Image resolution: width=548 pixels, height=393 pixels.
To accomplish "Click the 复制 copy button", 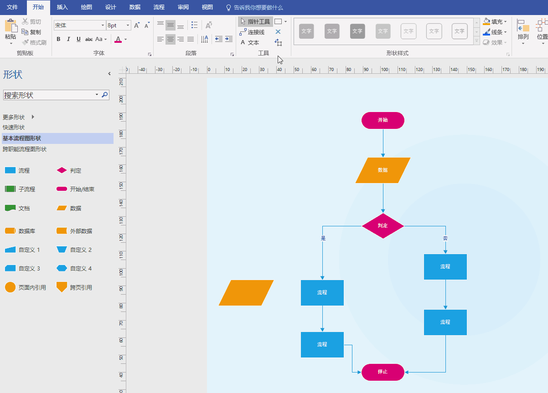I will [x=31, y=32].
